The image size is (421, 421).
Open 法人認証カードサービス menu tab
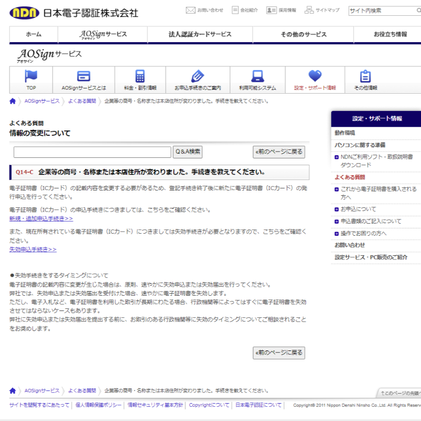200,34
